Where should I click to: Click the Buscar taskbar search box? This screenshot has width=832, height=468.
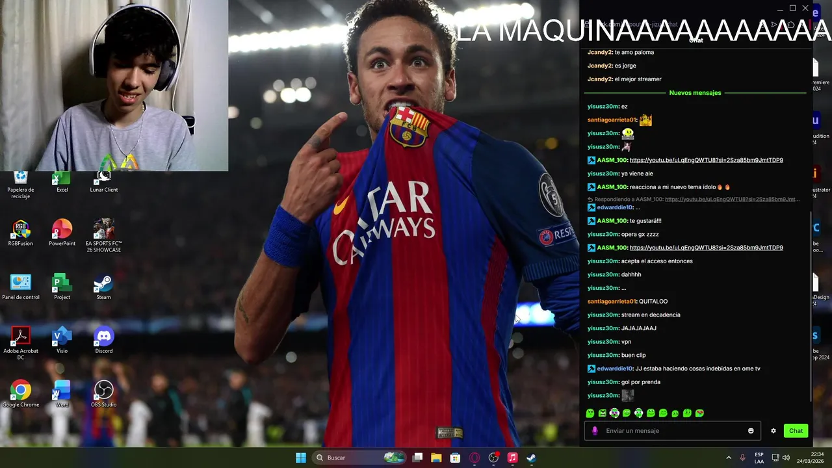(x=359, y=458)
